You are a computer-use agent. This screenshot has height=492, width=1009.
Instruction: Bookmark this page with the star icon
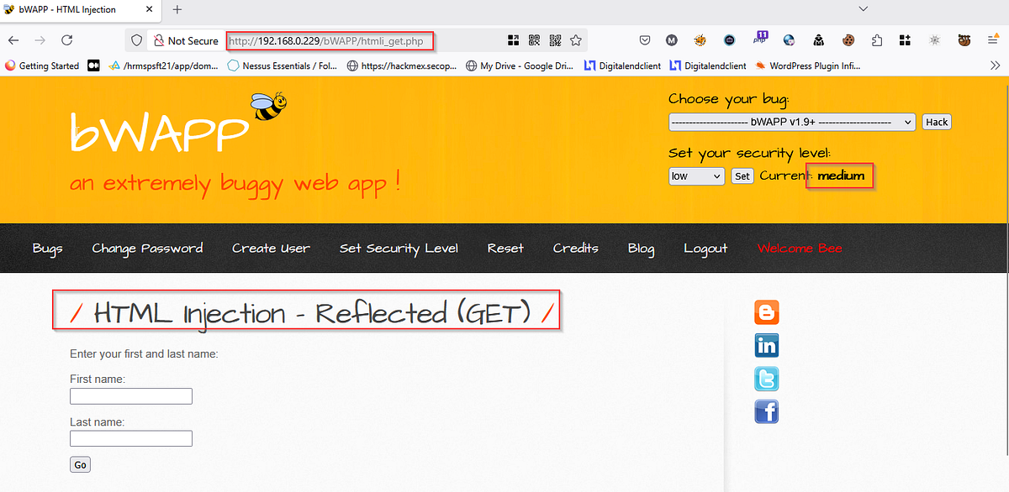(x=576, y=39)
